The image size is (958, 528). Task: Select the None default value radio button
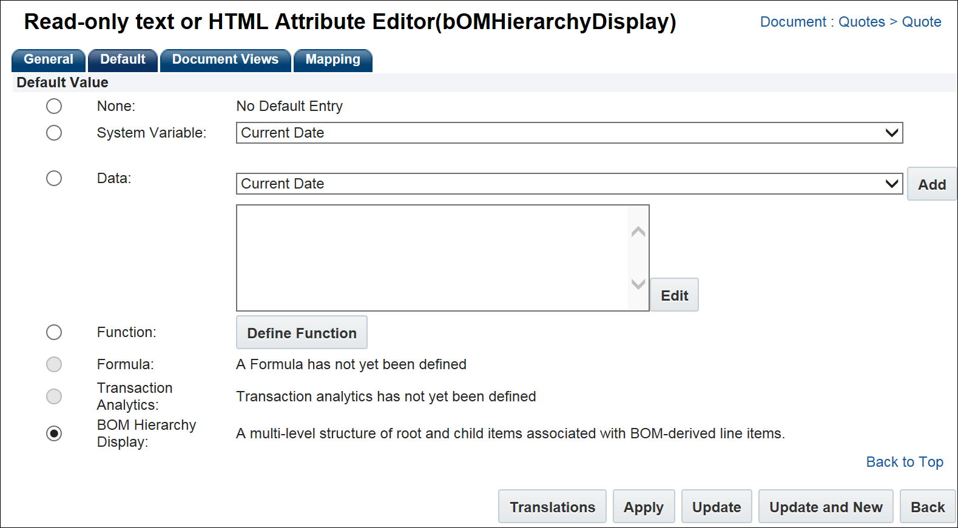[x=54, y=106]
